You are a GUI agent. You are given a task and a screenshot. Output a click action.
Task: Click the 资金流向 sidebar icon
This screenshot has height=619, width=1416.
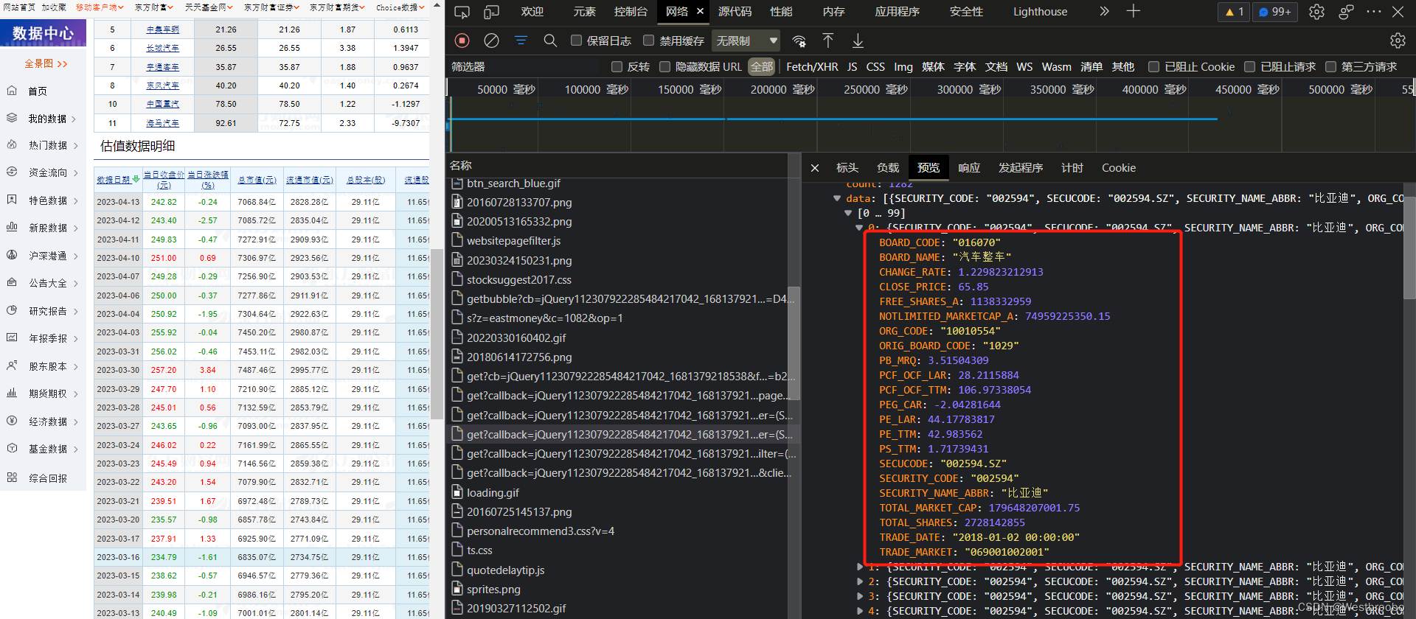pos(12,172)
